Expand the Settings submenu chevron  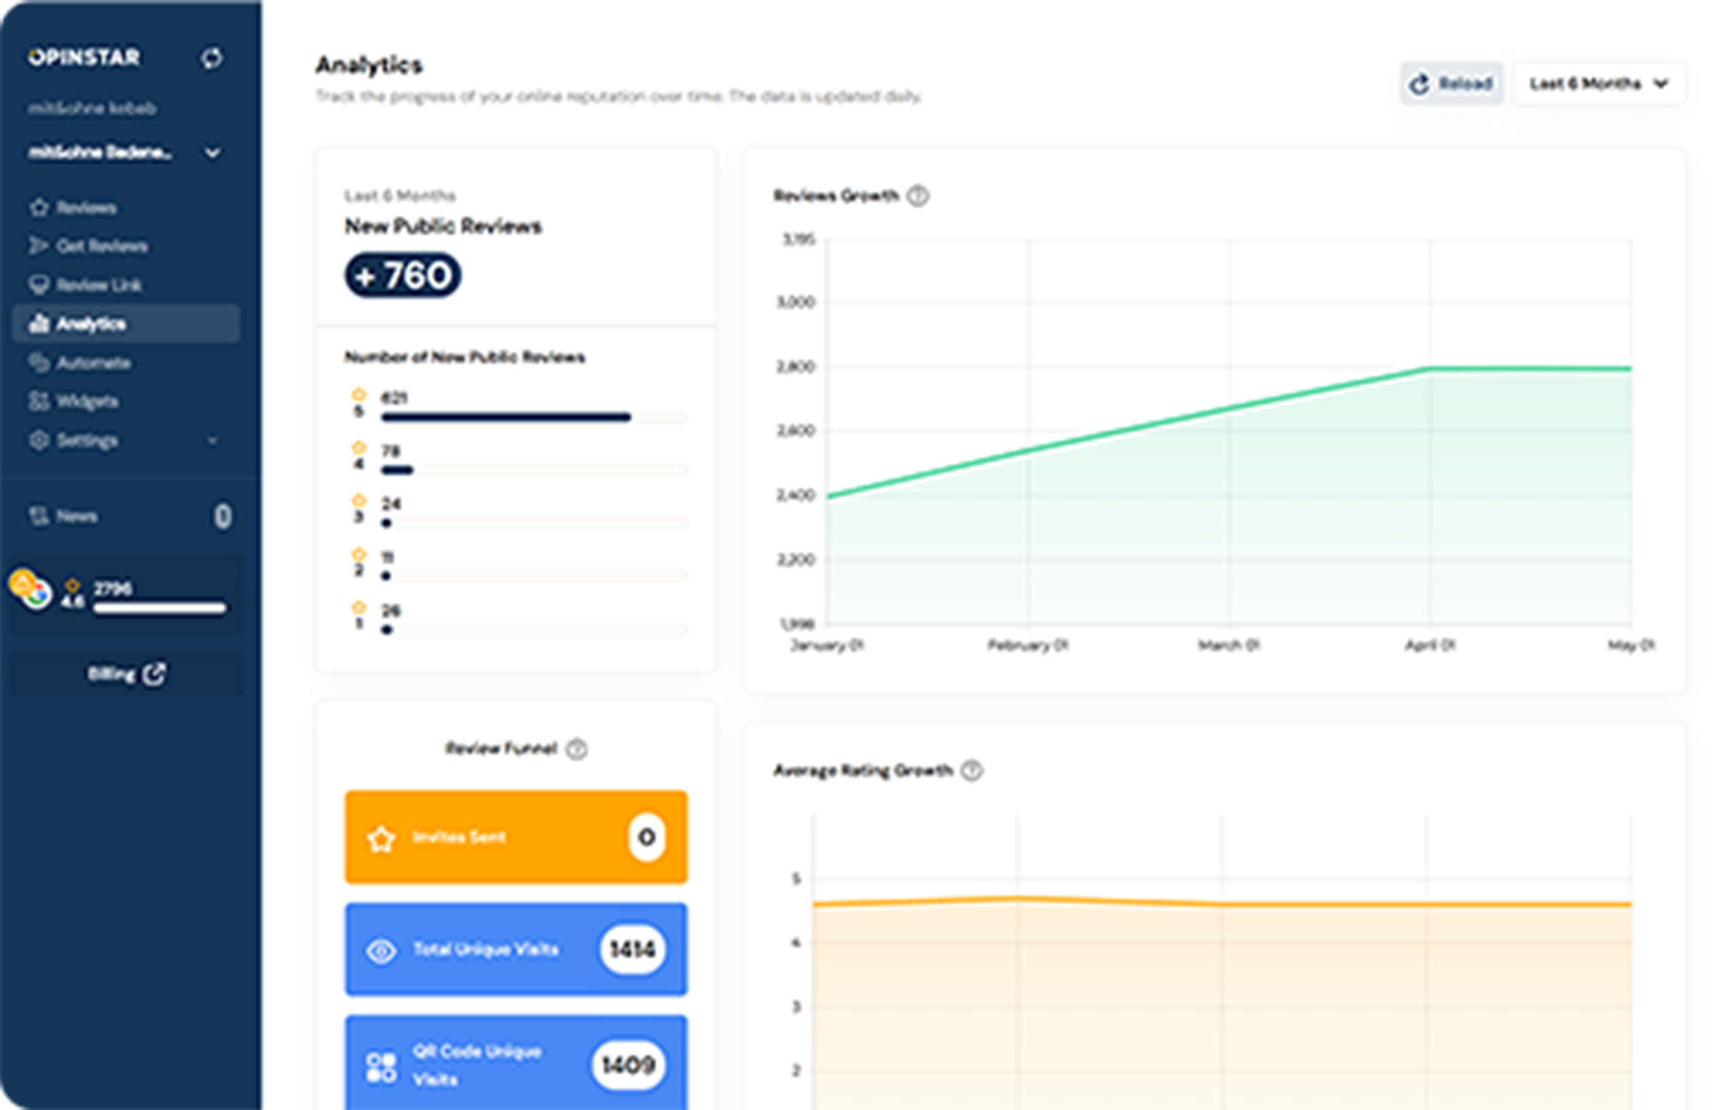212,441
